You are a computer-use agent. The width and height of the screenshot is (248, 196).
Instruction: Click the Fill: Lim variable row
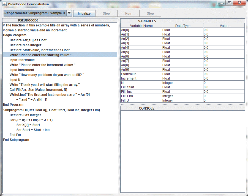coord(141,96)
